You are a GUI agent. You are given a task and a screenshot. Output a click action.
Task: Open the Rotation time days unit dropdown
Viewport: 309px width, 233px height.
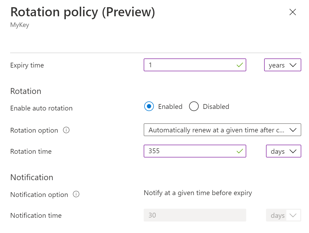[283, 151]
